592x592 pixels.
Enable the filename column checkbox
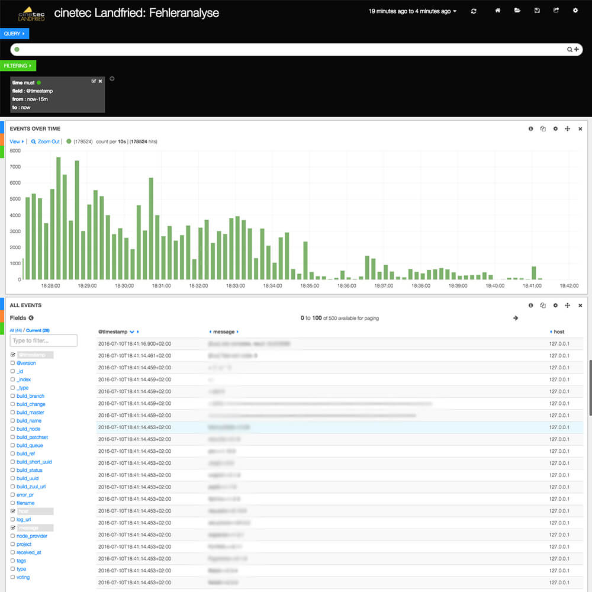coord(13,503)
